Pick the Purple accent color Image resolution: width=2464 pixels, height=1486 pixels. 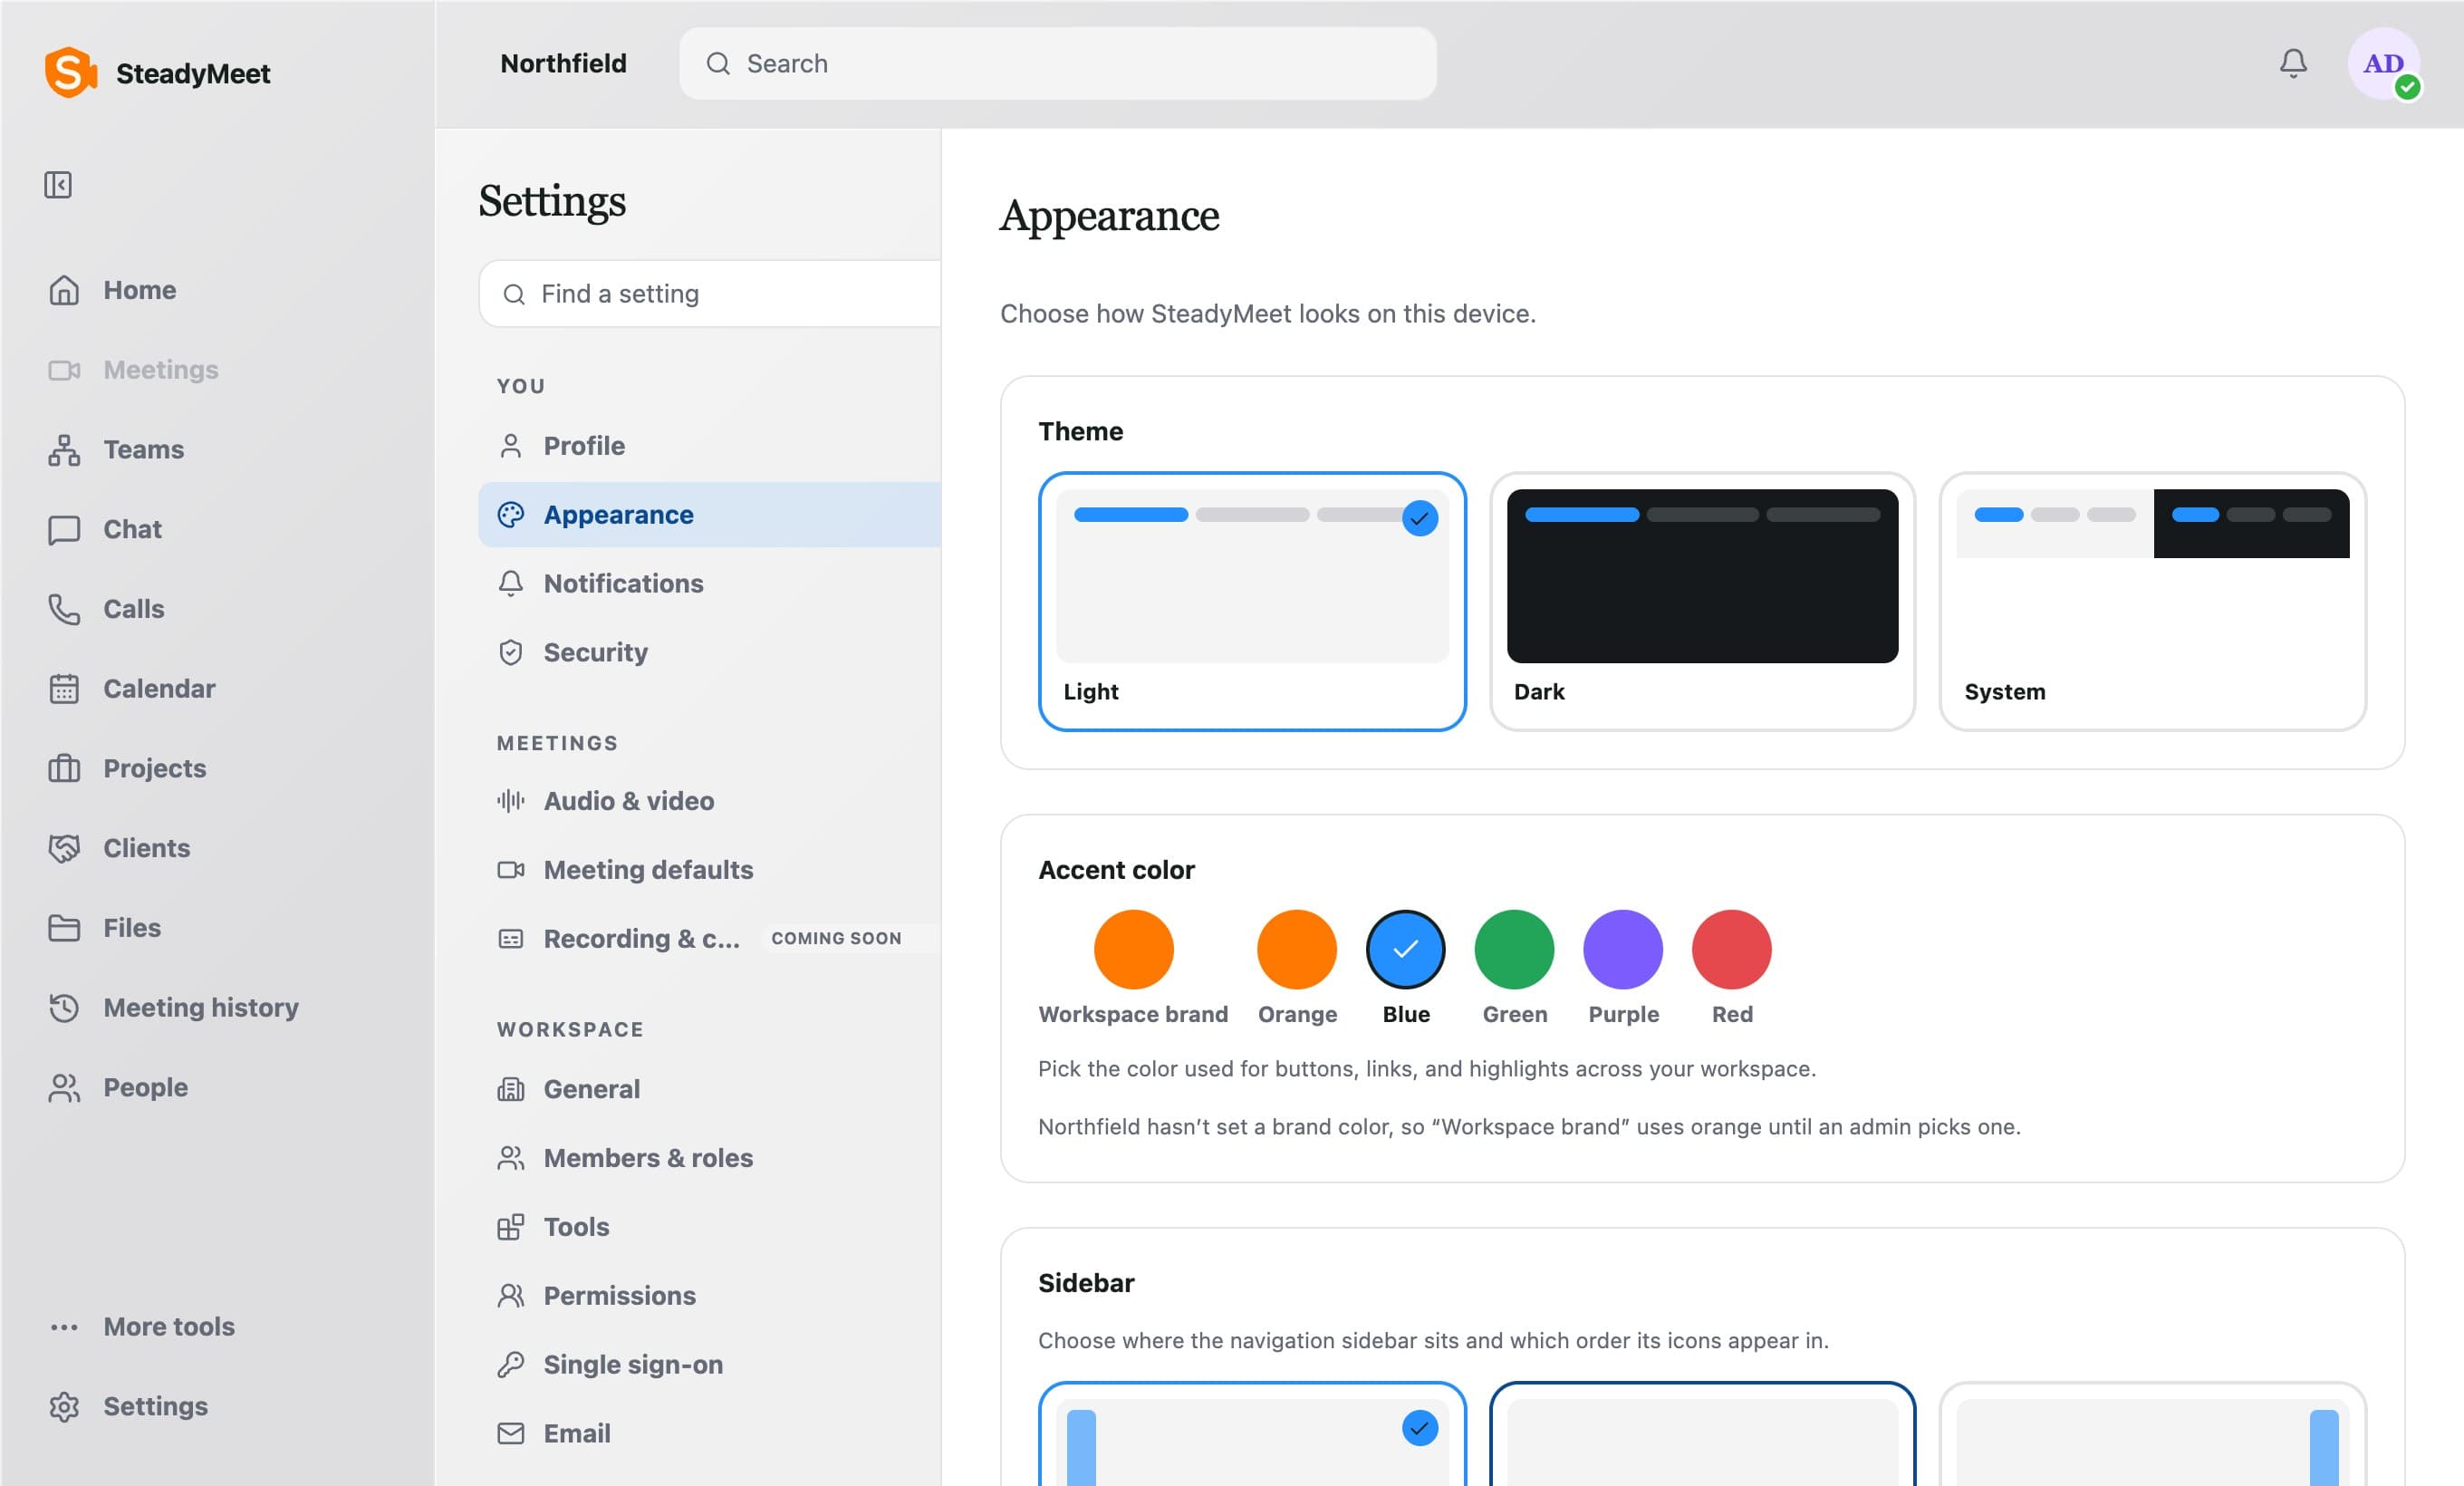coord(1623,949)
